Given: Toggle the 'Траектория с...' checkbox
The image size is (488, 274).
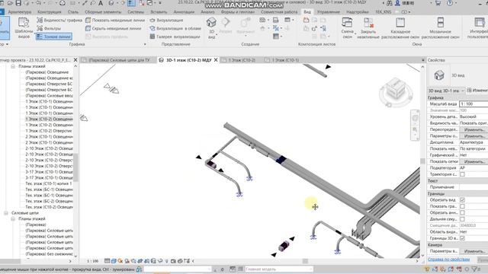Looking at the screenshot, I should (x=462, y=174).
